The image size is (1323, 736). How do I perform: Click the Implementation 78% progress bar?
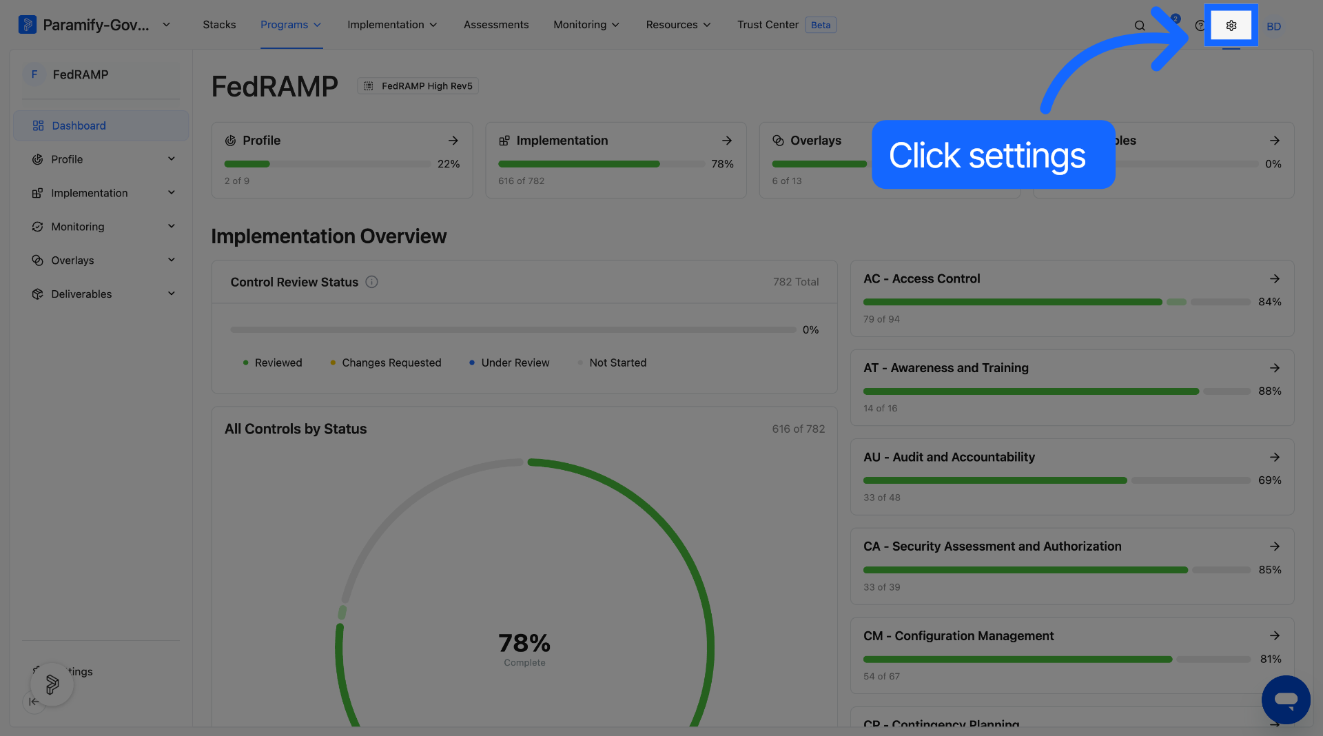(601, 164)
